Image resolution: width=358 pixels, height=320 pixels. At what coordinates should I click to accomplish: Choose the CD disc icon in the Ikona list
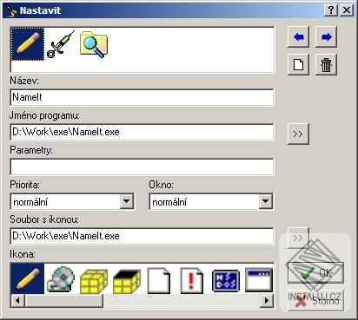point(61,278)
